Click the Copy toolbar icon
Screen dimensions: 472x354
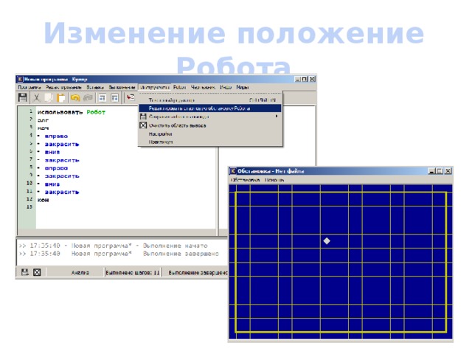(x=49, y=97)
